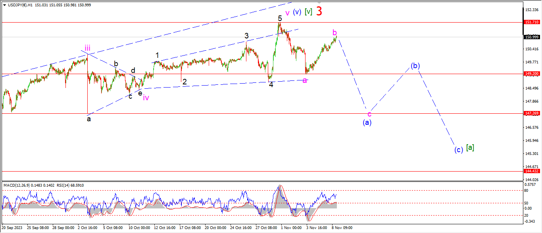Click the 1 Nov 00:00 time label
542x233 pixels.
tap(291, 228)
